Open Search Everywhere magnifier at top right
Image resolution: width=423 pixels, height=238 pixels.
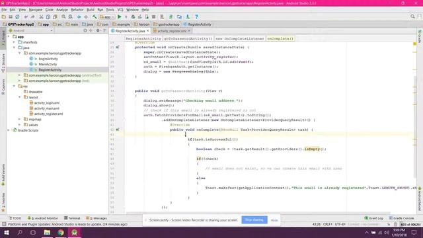pyautogui.click(x=412, y=17)
